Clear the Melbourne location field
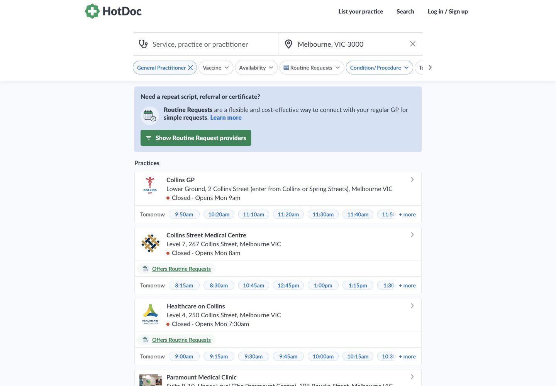The height and width of the screenshot is (386, 556). [x=413, y=44]
